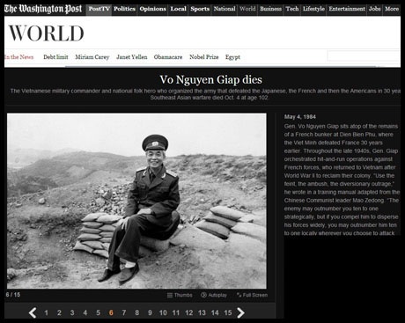
Task: Go to next photo arrow
Action: 240,312
